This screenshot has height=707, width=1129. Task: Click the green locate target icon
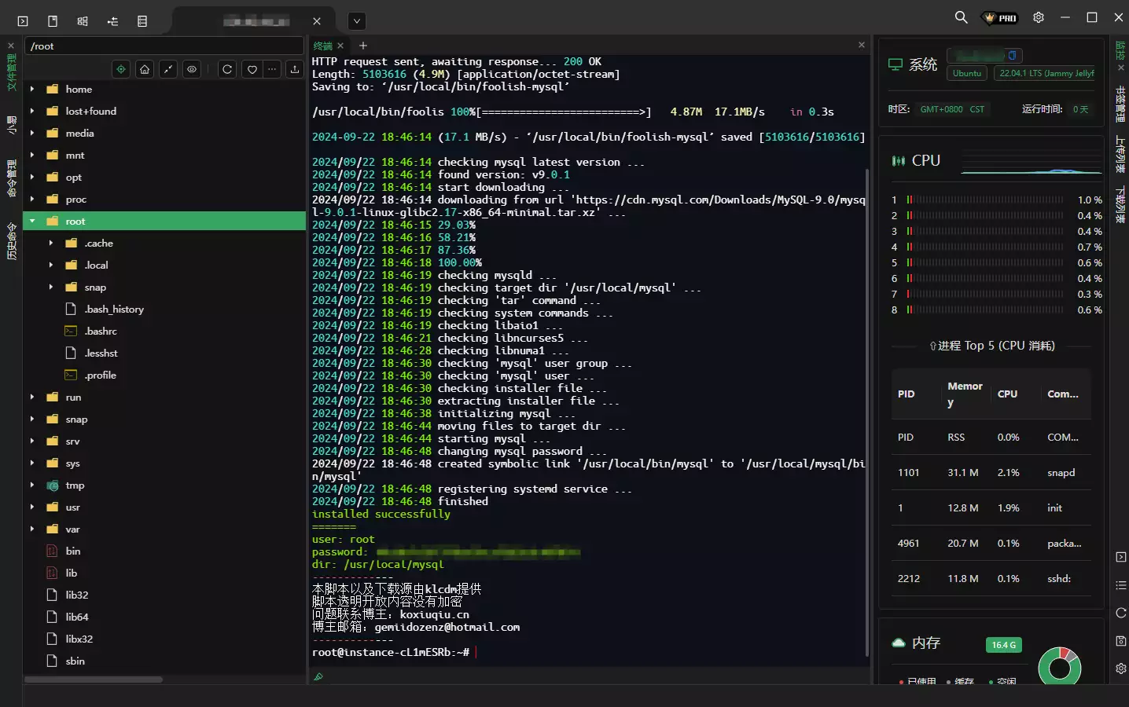(121, 69)
